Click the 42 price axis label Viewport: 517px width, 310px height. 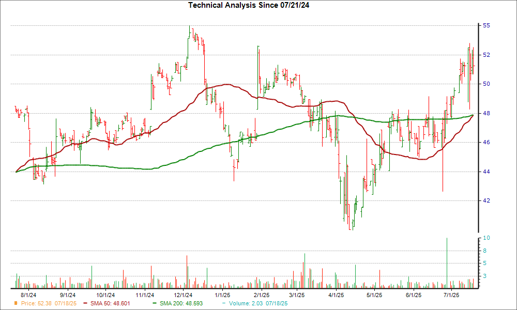(486, 200)
